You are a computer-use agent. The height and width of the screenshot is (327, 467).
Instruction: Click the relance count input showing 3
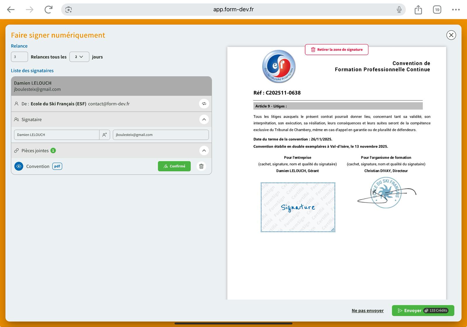(19, 57)
